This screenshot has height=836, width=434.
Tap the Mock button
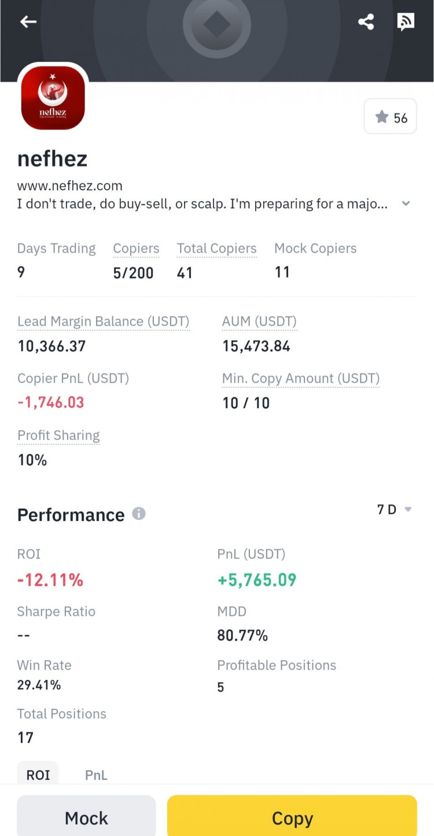pos(86,817)
